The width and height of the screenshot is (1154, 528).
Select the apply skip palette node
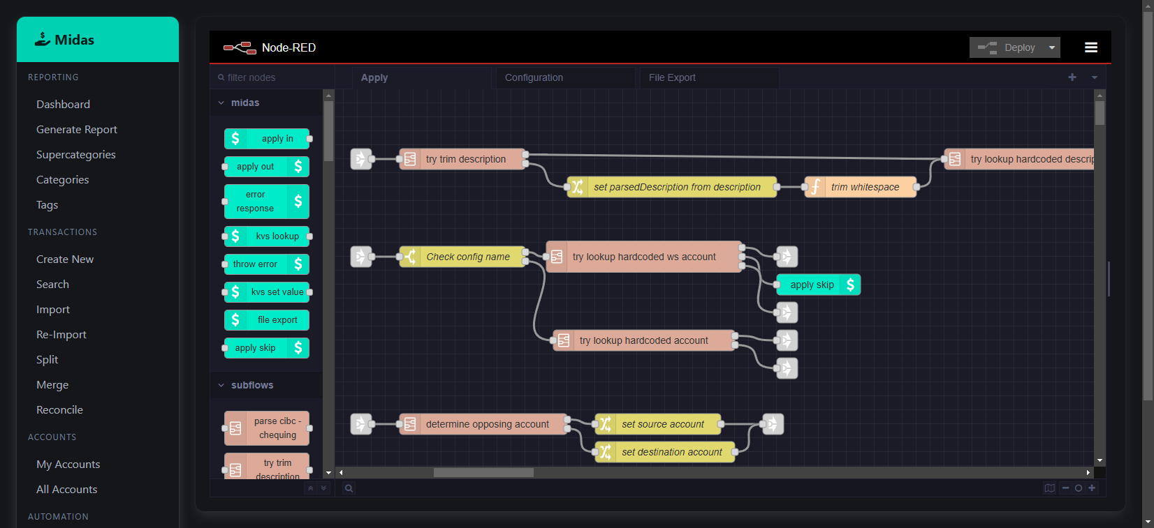(267, 348)
